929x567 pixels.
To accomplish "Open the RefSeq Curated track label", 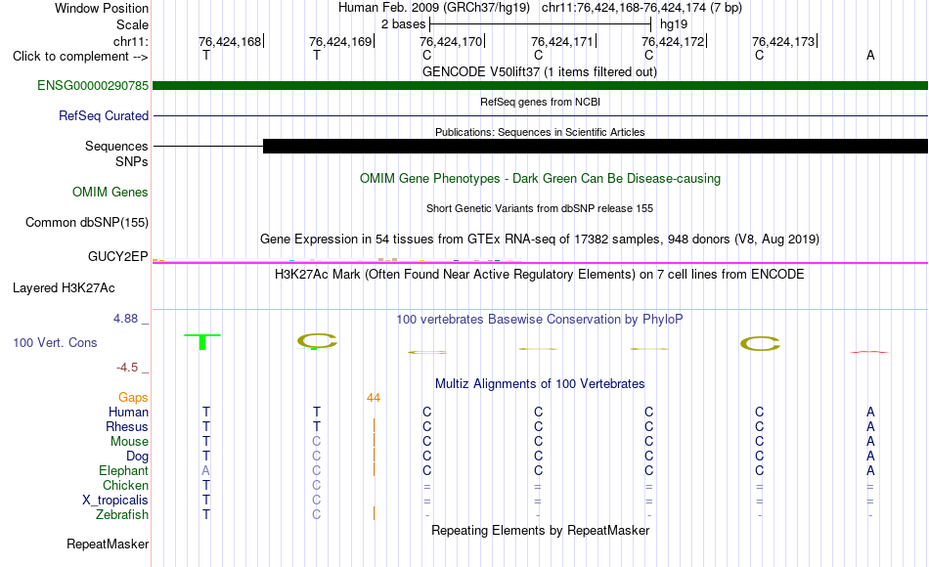I will (103, 115).
